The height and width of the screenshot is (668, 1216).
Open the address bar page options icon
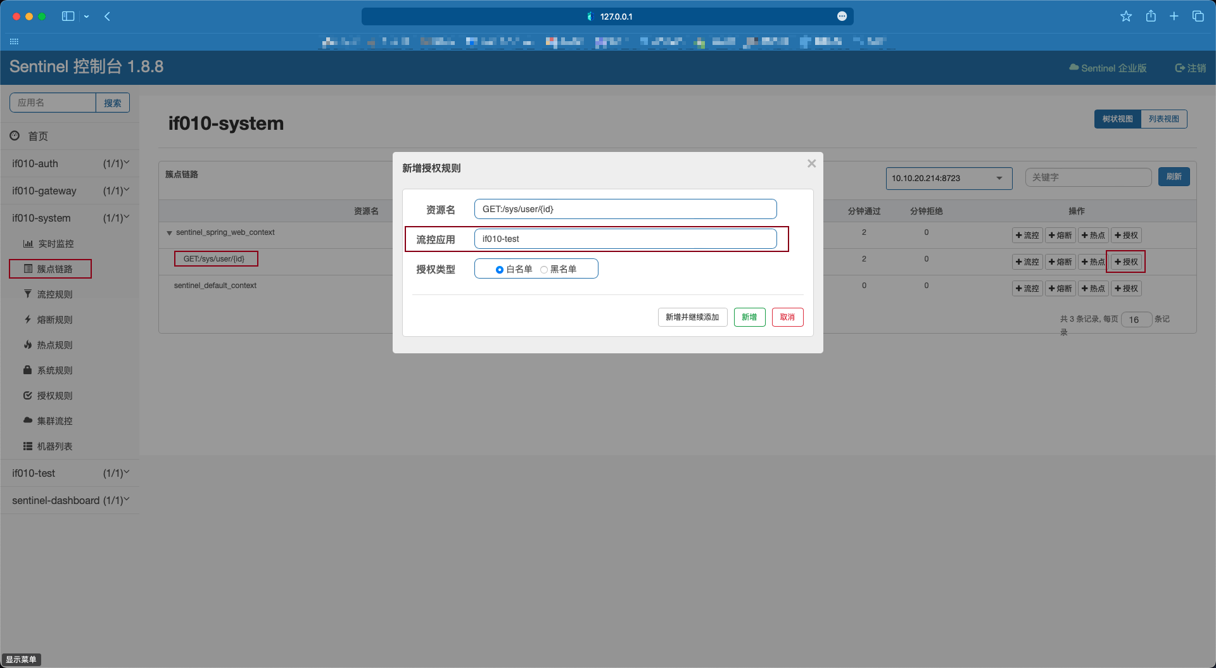842,16
